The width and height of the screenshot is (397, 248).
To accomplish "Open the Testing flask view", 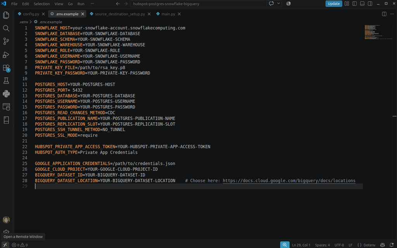I will point(6,81).
